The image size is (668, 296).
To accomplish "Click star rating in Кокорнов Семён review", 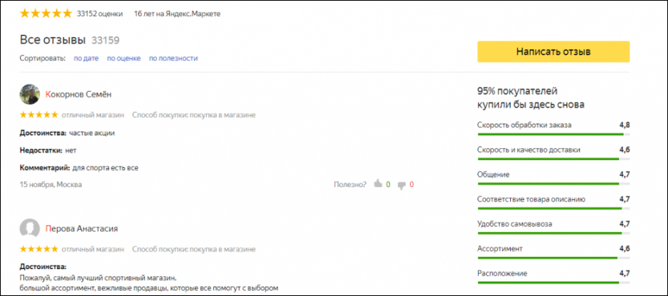I will tap(39, 115).
